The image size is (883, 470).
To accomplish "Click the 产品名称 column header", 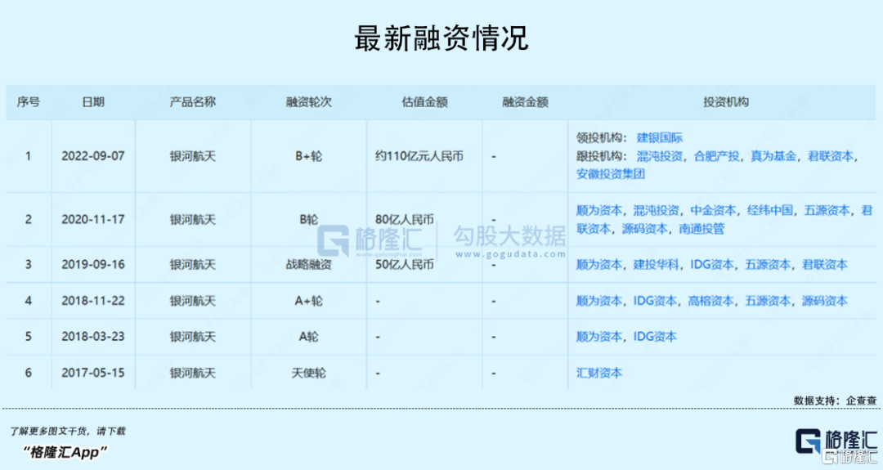I will 193,102.
